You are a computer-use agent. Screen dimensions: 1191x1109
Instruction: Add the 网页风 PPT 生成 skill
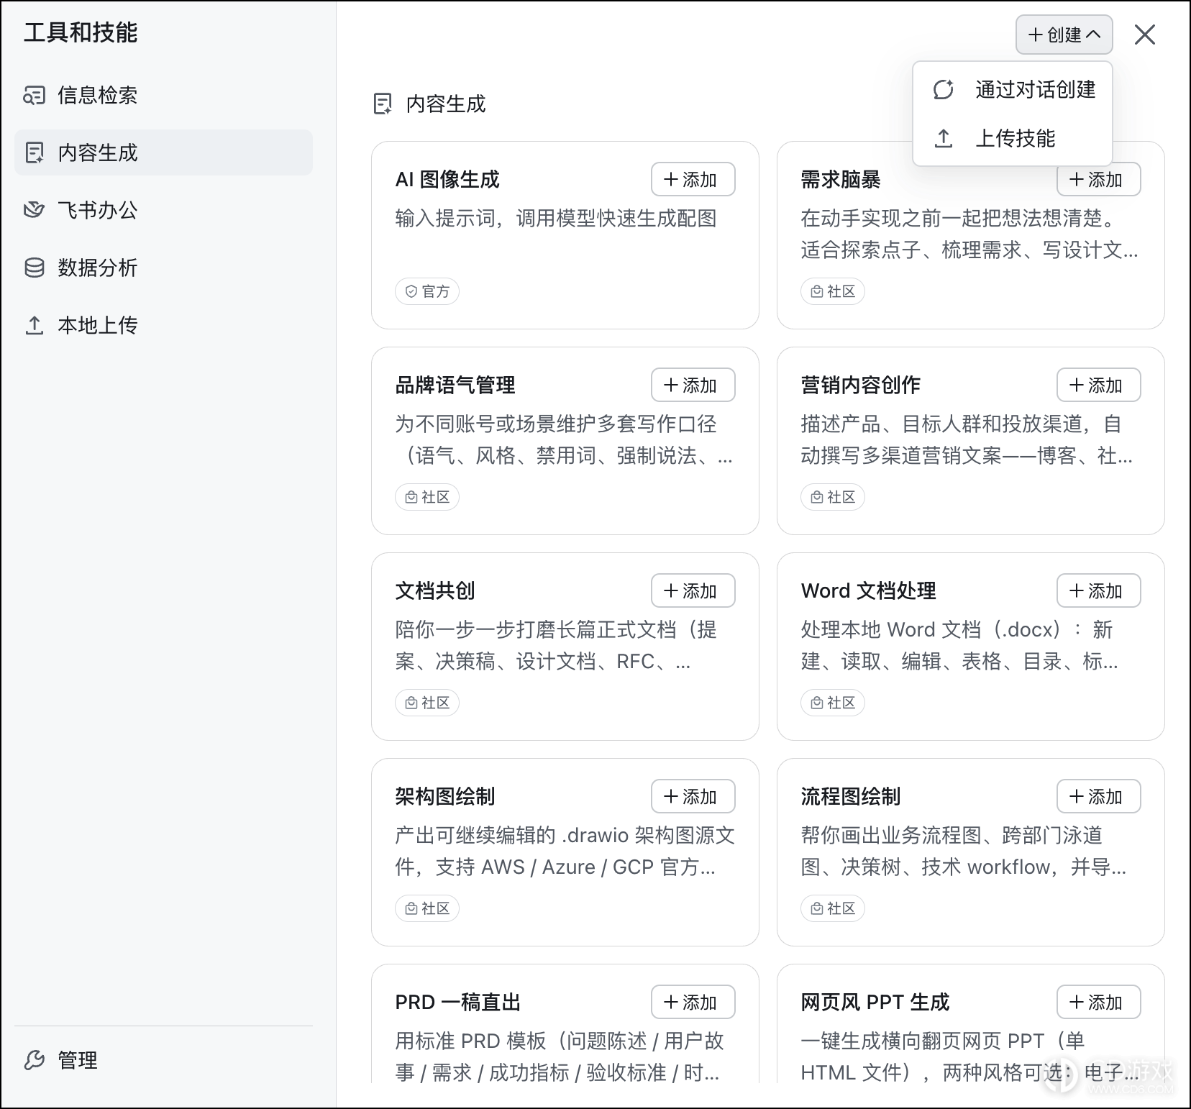pos(1098,1002)
